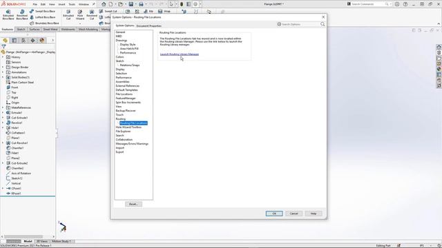Viewport: 442px width, 248px height.
Task: Click the Open document icon
Action: point(121,4)
